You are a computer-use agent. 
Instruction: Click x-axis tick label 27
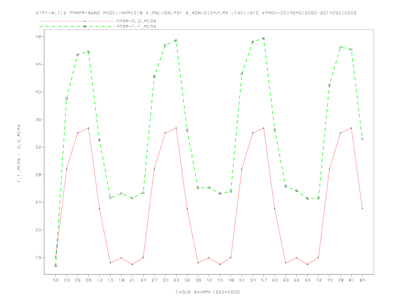pyautogui.click(x=154, y=280)
